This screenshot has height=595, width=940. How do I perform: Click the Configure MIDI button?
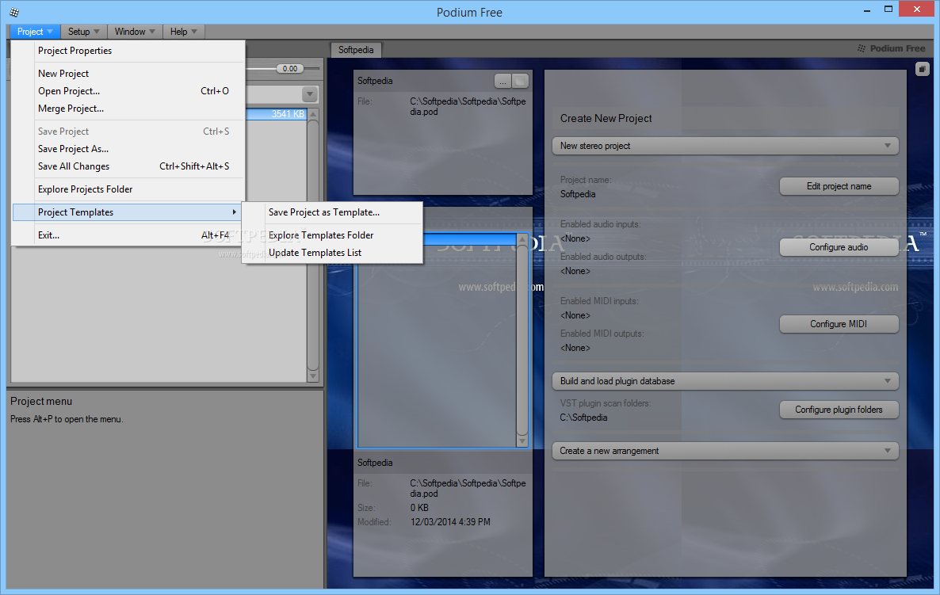tap(839, 323)
